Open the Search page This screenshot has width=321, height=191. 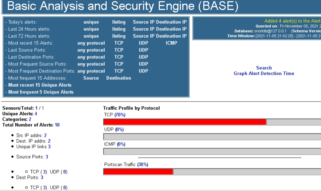264,68
